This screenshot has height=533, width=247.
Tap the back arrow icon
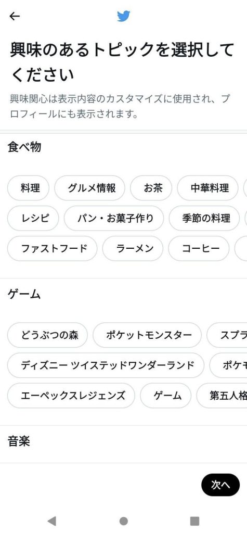click(15, 16)
